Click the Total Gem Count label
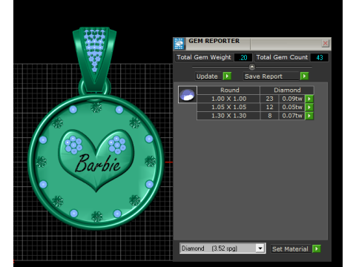 (x=282, y=57)
